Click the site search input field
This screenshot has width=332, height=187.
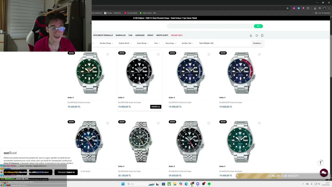tap(210, 26)
